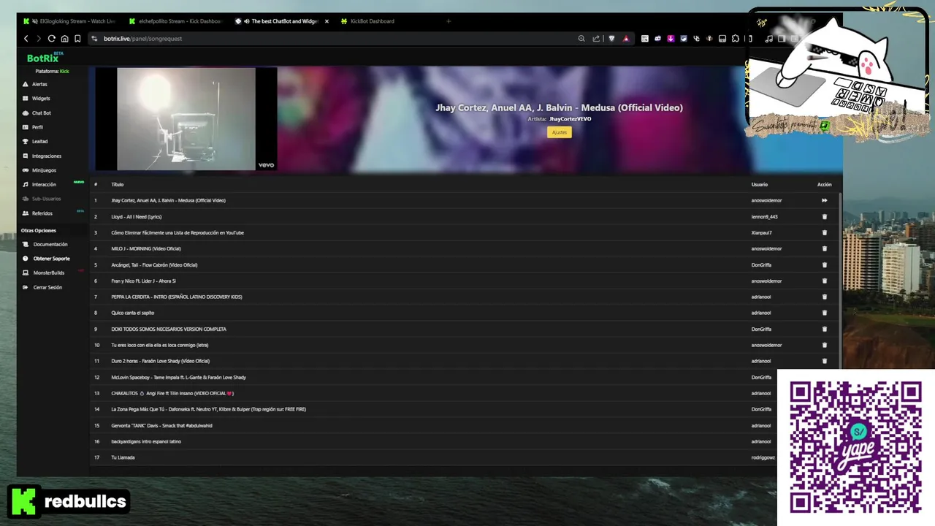
Task: Click the Usuario column header
Action: (760, 184)
